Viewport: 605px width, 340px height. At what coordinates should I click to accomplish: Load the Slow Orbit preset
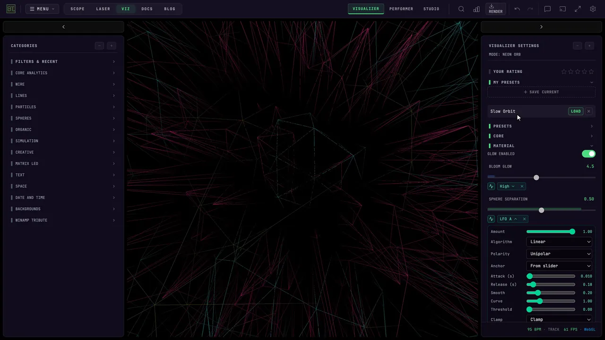pos(576,111)
